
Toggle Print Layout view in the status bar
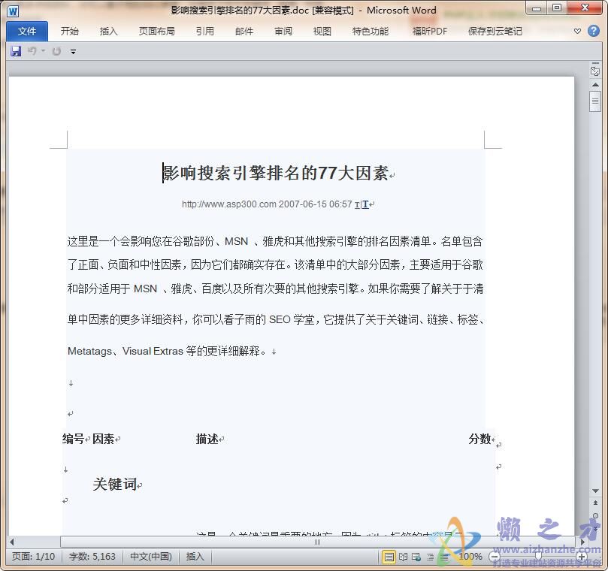[x=388, y=557]
